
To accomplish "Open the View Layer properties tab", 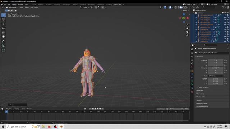I will [x=192, y=60].
